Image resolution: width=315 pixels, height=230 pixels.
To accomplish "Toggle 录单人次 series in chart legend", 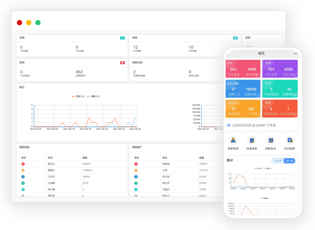I will pos(79,96).
